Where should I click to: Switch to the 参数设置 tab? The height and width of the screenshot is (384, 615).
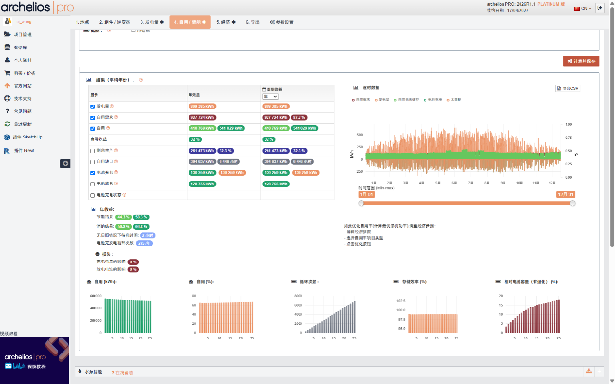(282, 22)
